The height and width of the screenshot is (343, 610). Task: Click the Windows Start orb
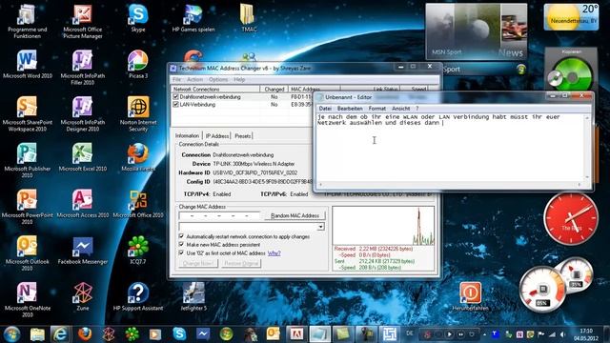(x=11, y=334)
